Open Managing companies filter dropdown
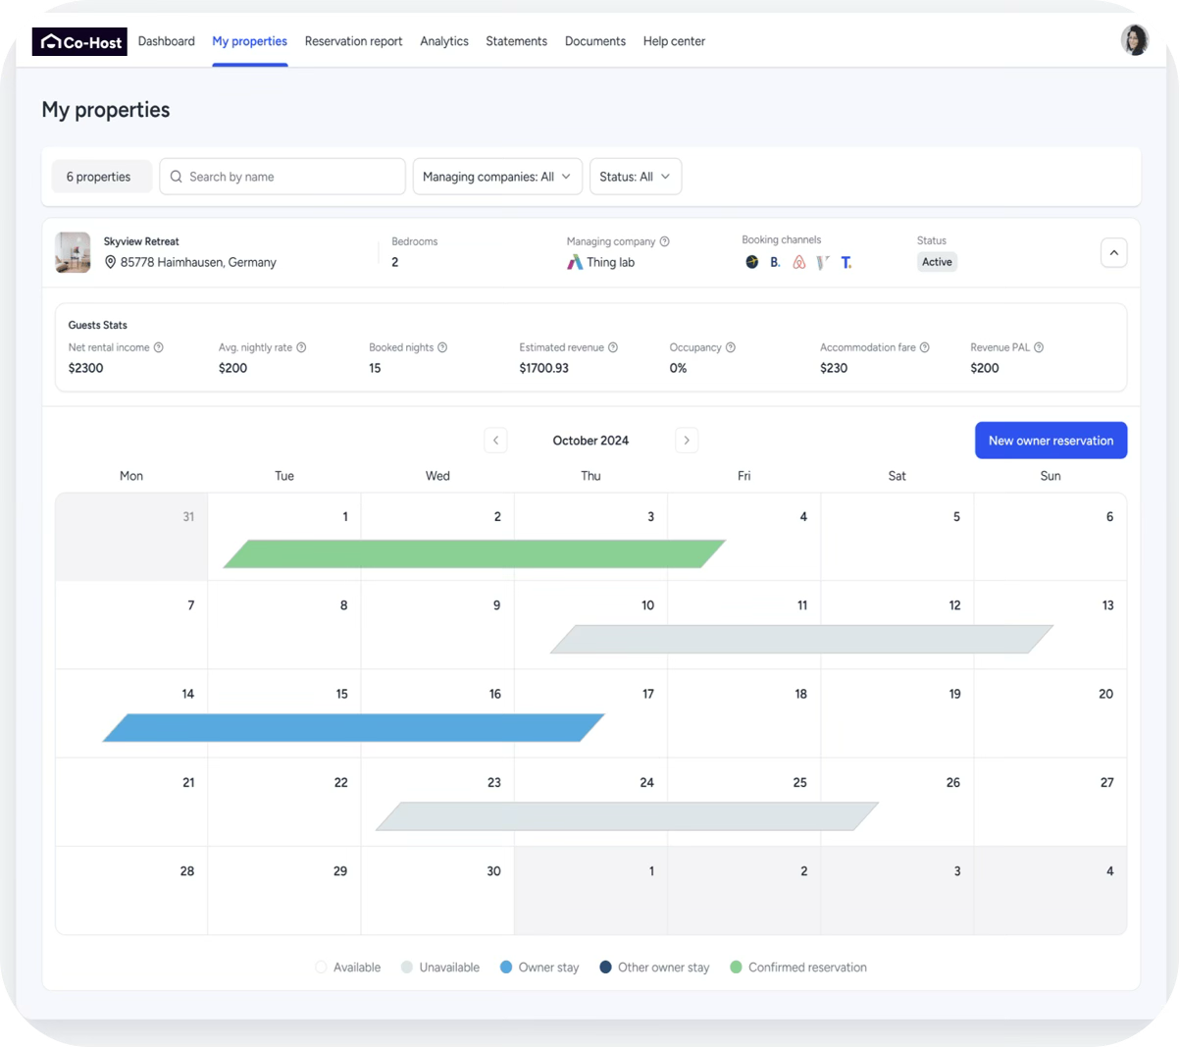The image size is (1180, 1047). coord(497,177)
